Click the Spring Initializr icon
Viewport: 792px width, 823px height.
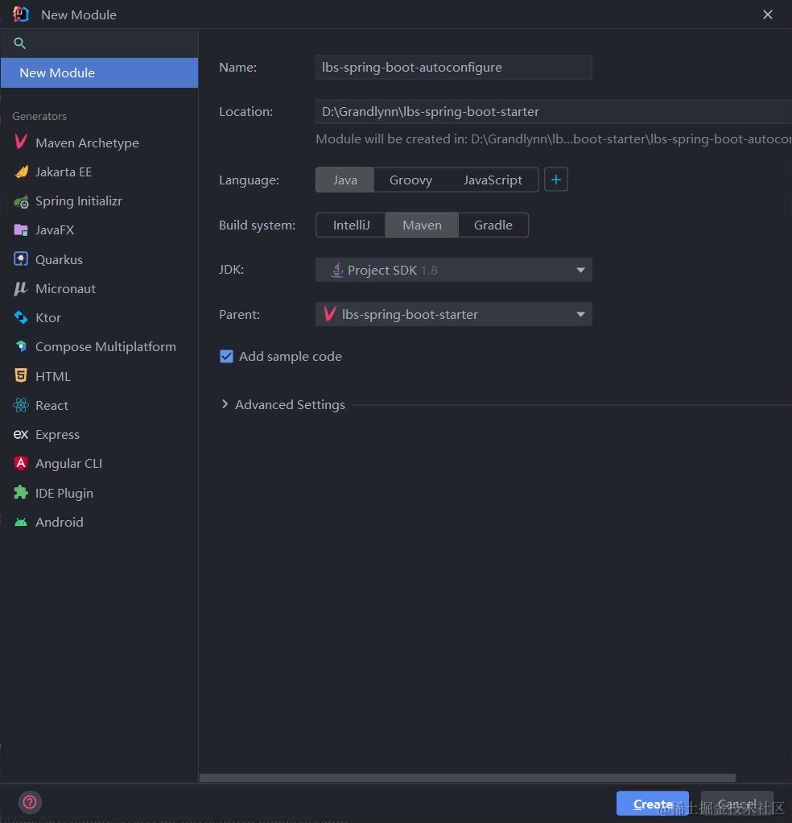[21, 201]
